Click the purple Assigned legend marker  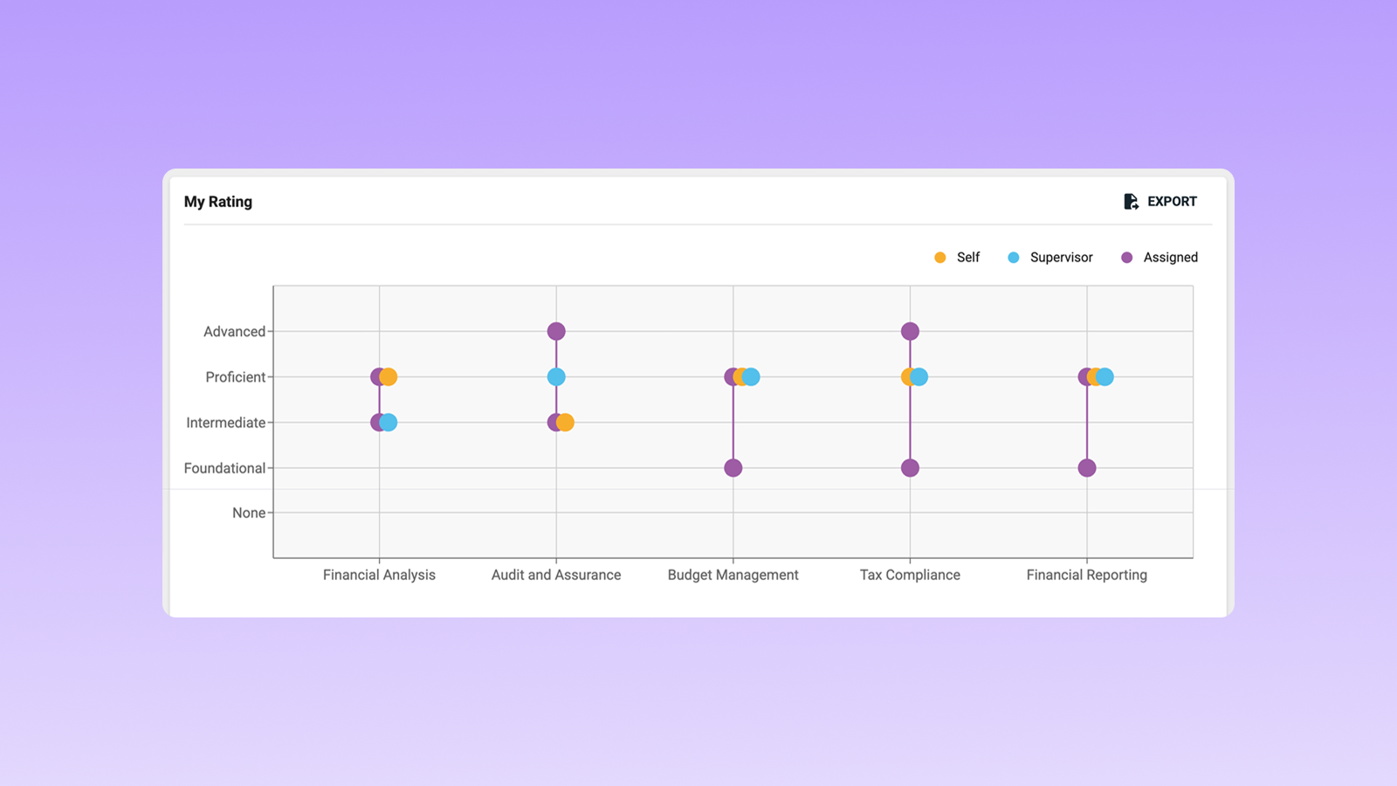[1126, 258]
